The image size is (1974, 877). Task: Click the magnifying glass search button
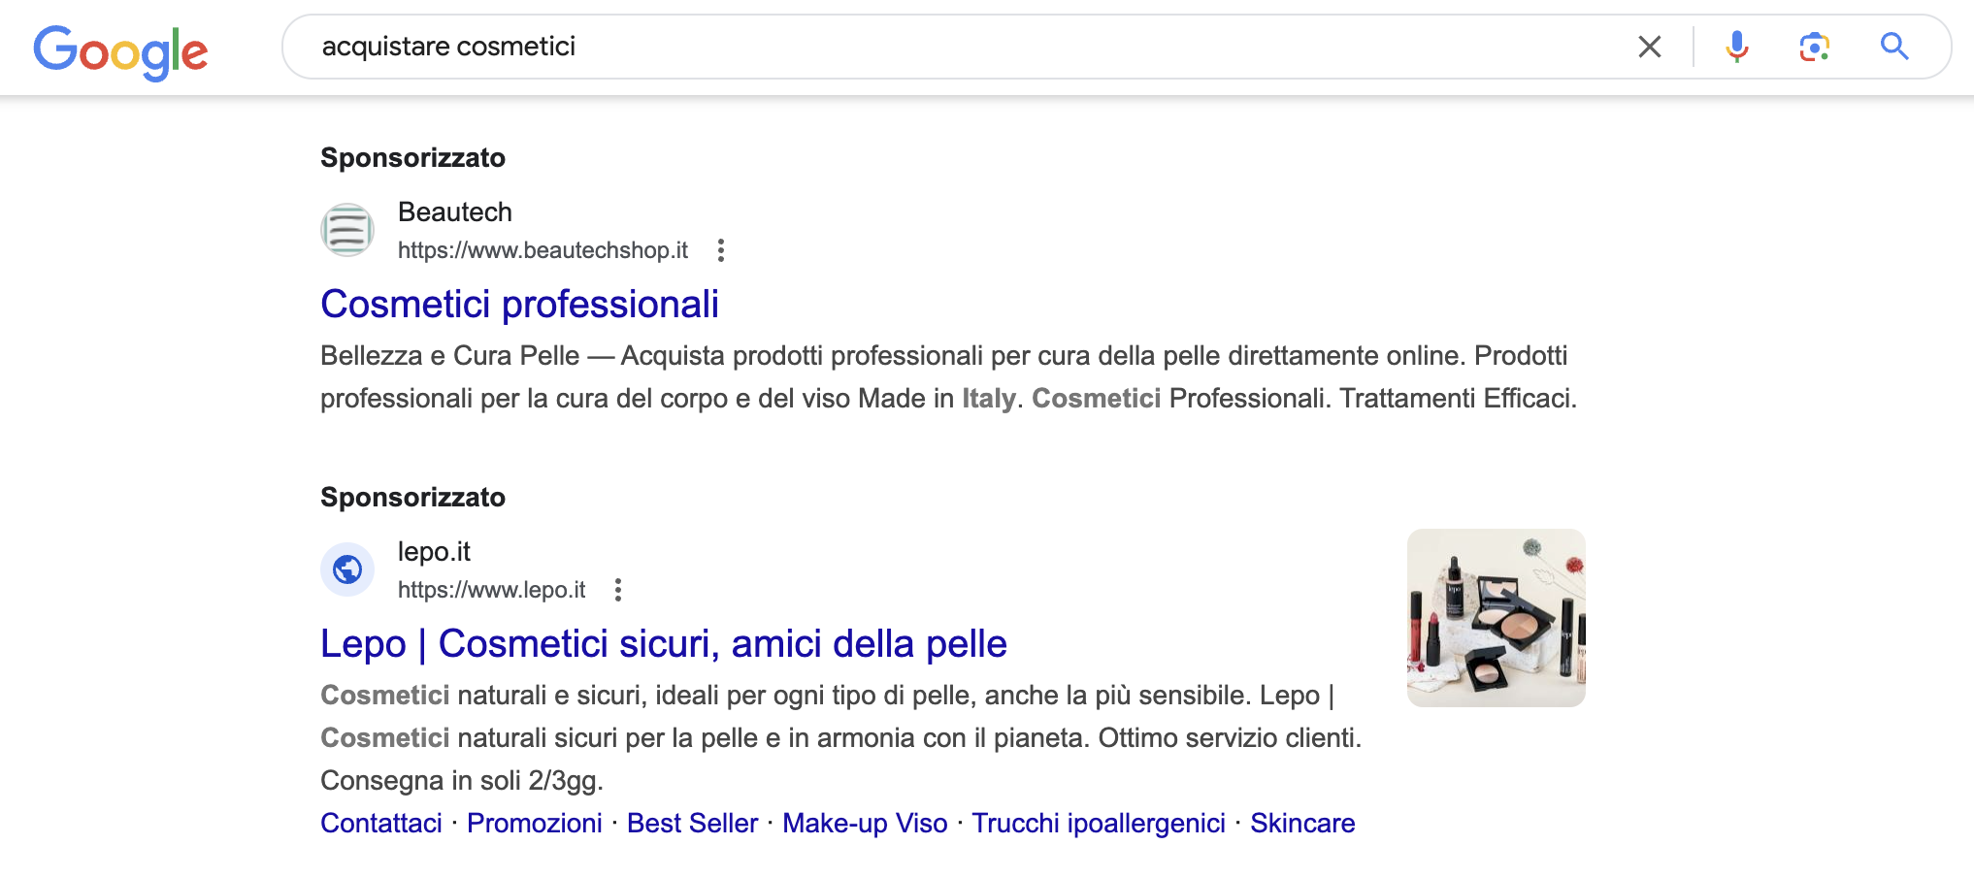click(1893, 47)
